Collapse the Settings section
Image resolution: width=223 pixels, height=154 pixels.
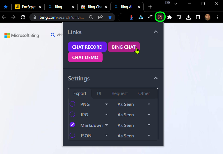[x=156, y=78]
